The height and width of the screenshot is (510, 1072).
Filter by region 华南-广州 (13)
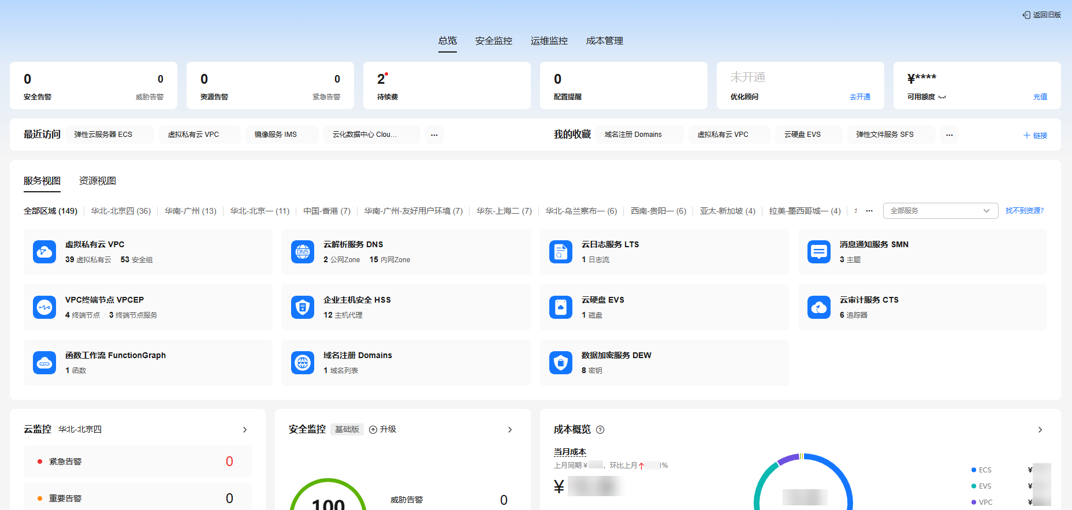[191, 211]
